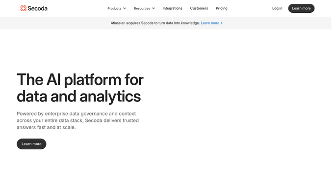The width and height of the screenshot is (335, 188).
Task: Go to the Integrations page
Action: [x=173, y=8]
